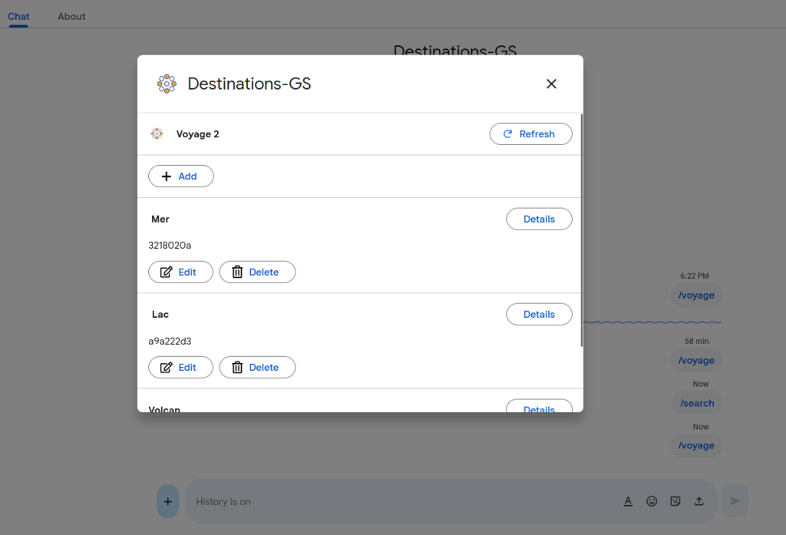Click the Destinations-GS app logo icon
786x535 pixels.
(x=167, y=84)
